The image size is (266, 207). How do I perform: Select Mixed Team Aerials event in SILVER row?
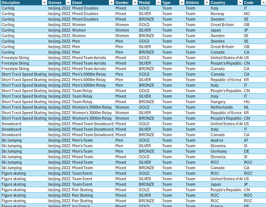click(x=93, y=63)
